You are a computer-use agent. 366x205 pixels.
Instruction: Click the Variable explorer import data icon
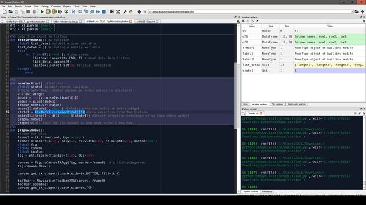click(x=243, y=21)
